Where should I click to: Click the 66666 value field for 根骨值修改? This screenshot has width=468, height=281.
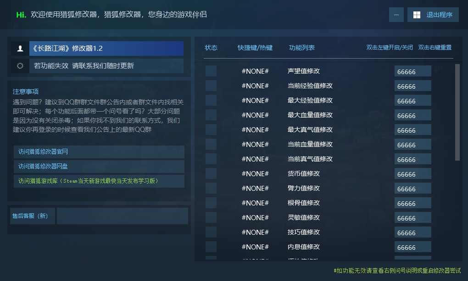(413, 203)
